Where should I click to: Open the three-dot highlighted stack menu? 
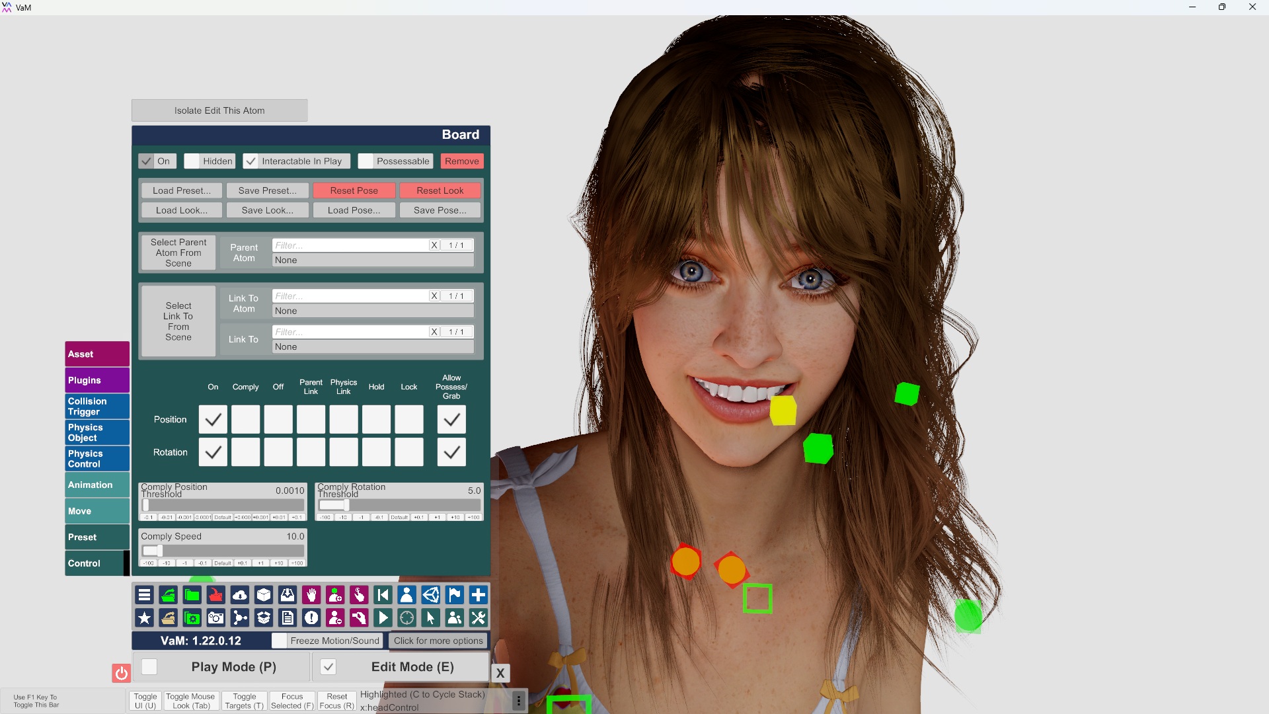pos(519,701)
